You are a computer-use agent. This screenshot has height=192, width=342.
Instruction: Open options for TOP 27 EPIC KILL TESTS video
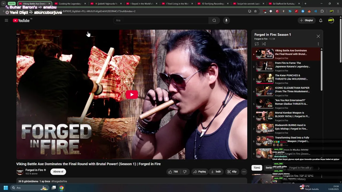click(x=322, y=176)
